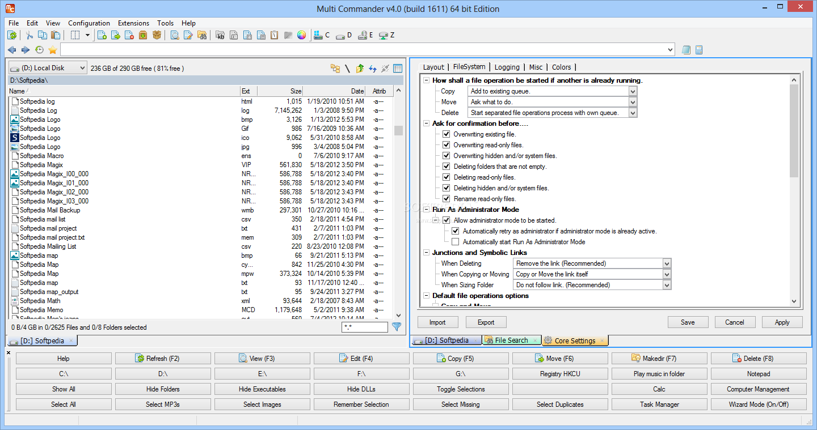
Task: Open the Extensions menu
Action: pos(134,23)
